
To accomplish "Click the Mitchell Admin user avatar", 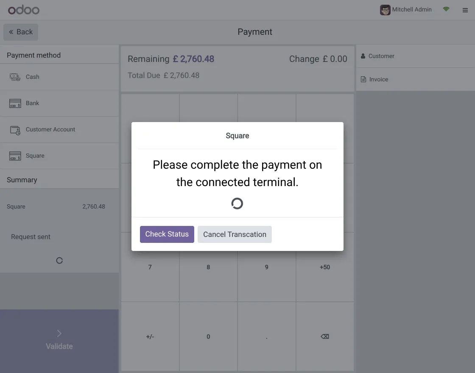I will point(385,9).
